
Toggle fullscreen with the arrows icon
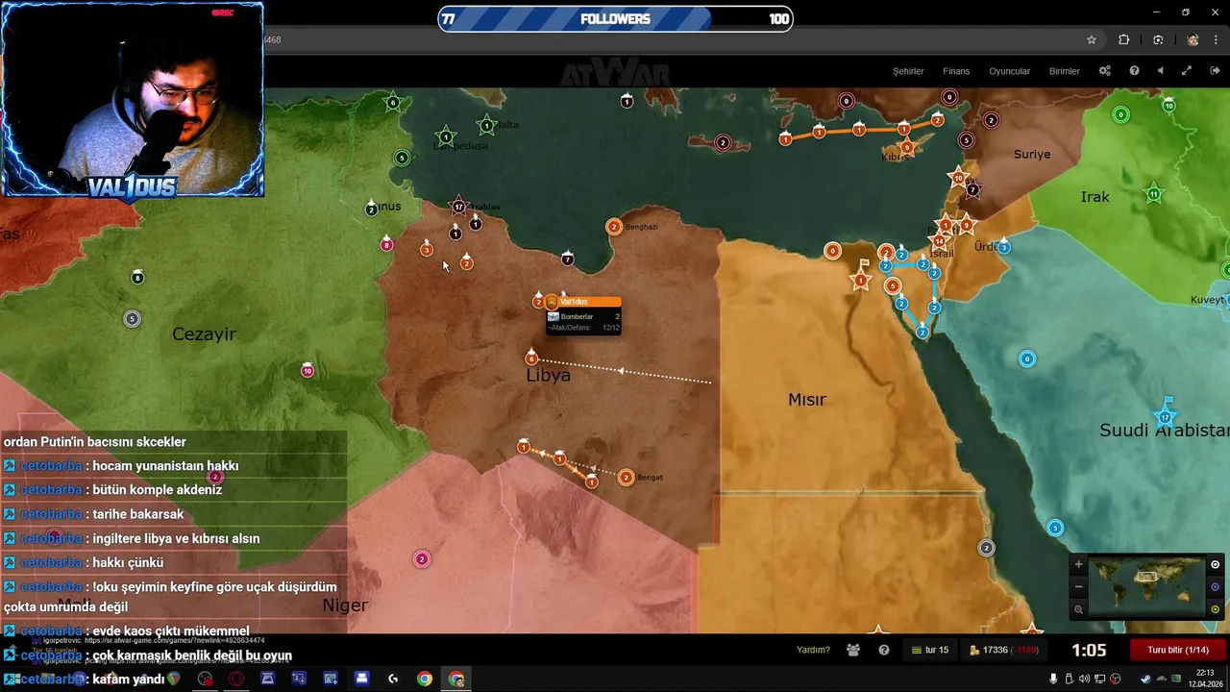[x=1187, y=71]
